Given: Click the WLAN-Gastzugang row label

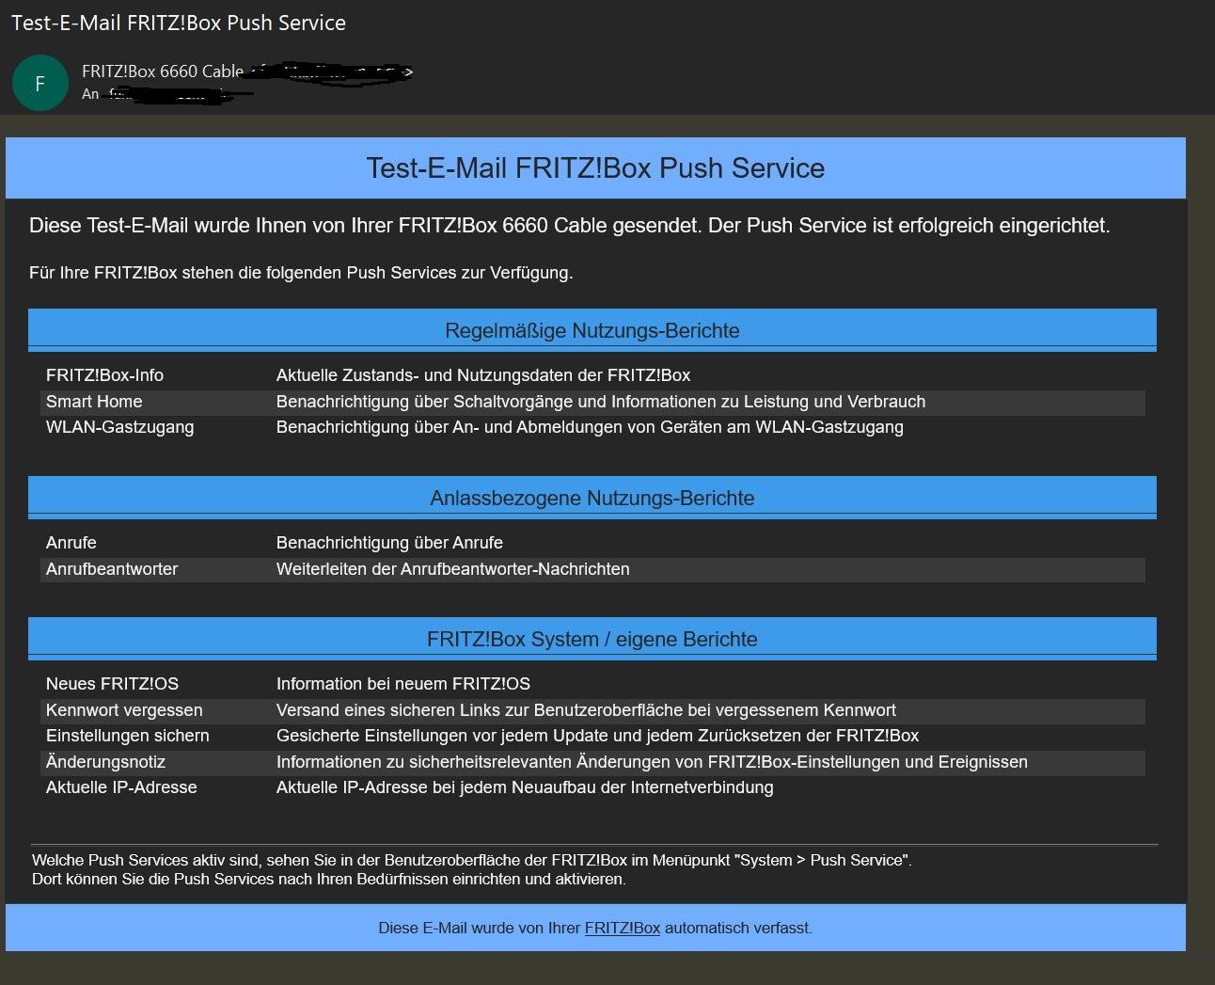Looking at the screenshot, I should pos(119,427).
